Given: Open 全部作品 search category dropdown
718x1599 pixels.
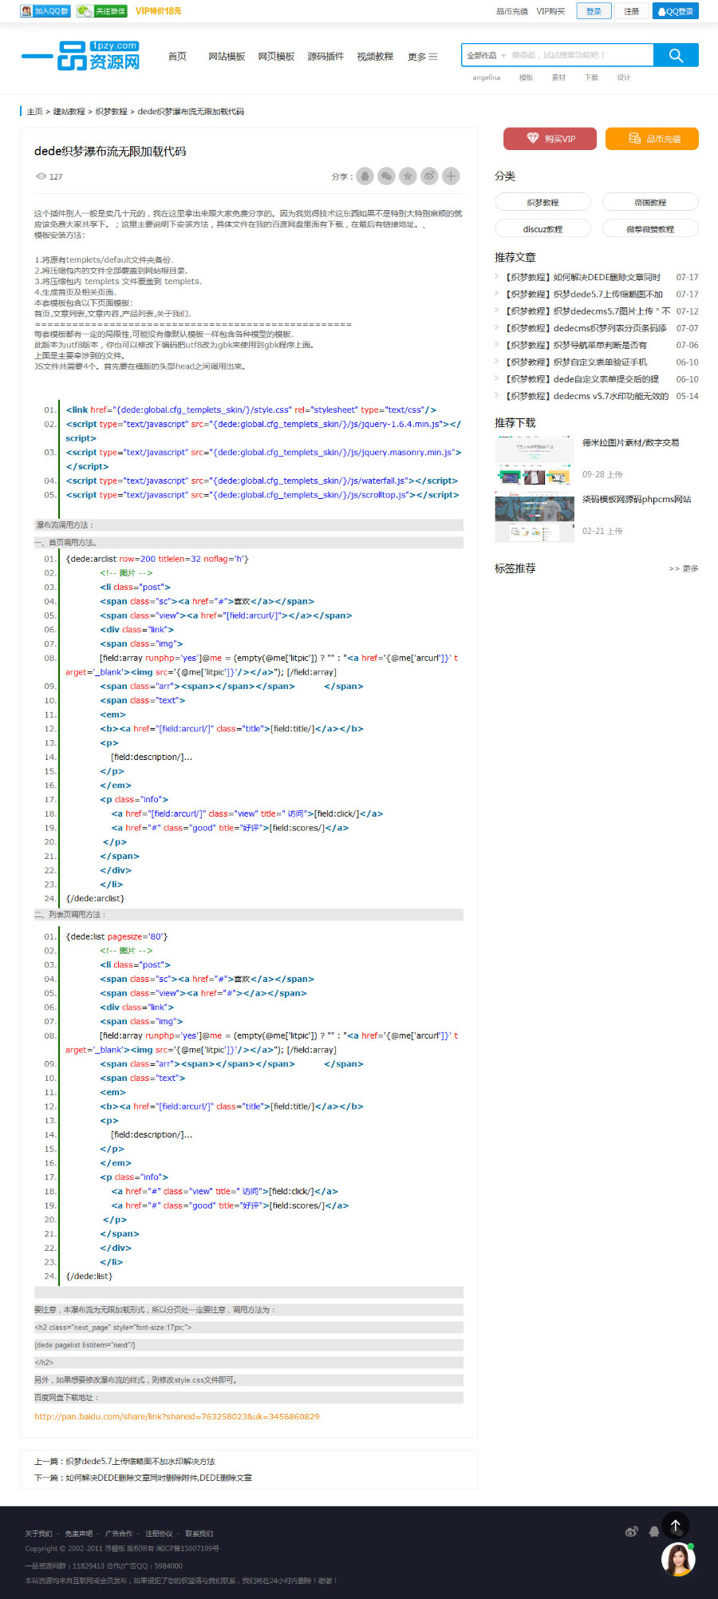Looking at the screenshot, I should (486, 55).
